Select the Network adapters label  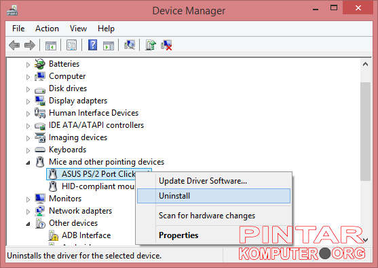point(80,211)
